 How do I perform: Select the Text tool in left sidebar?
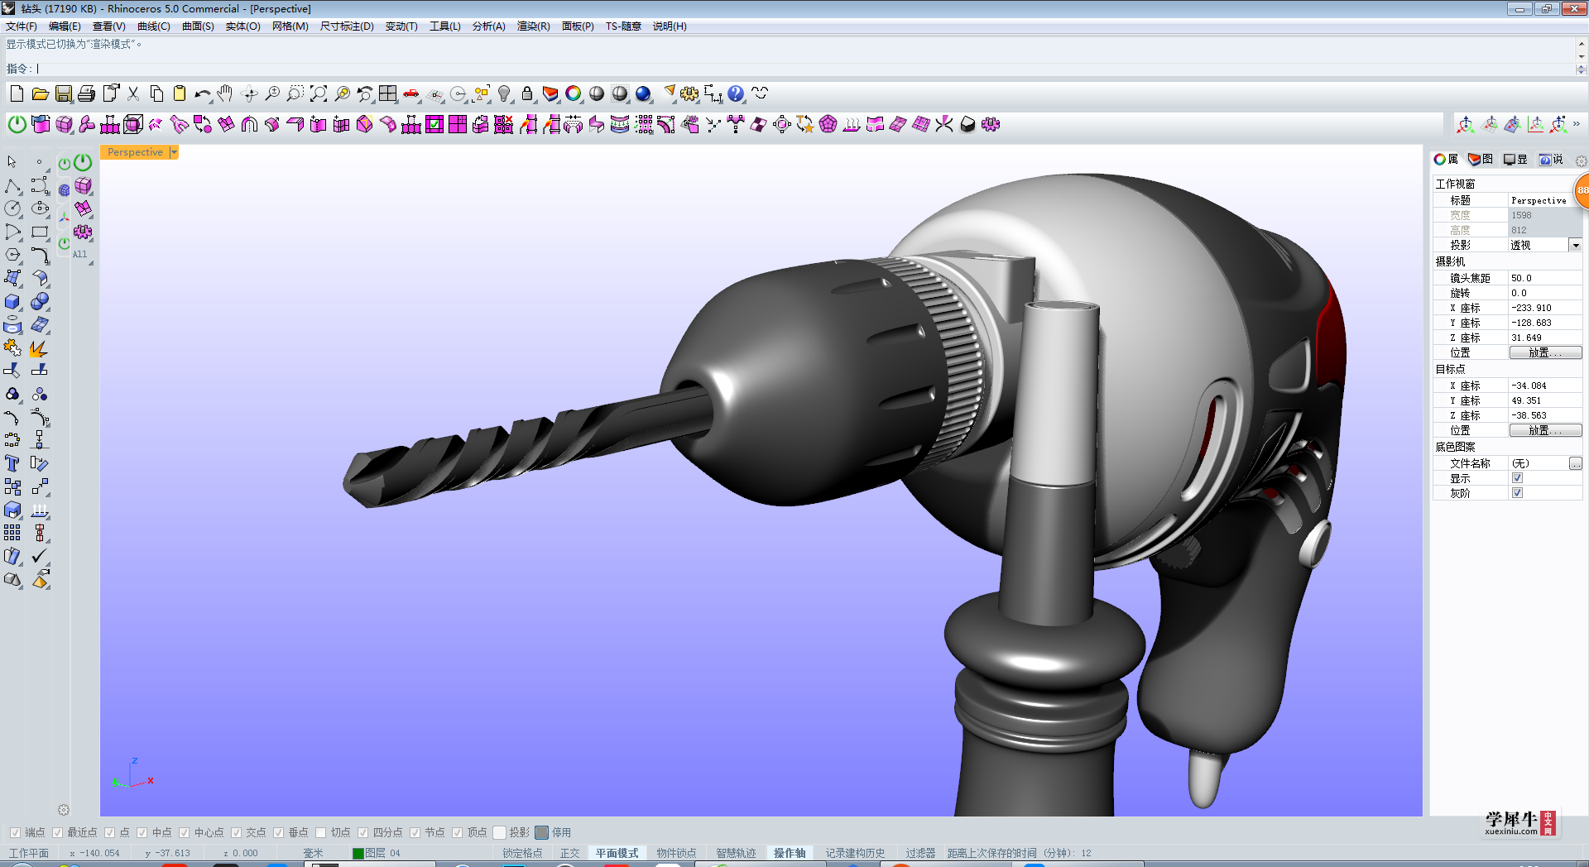click(12, 463)
